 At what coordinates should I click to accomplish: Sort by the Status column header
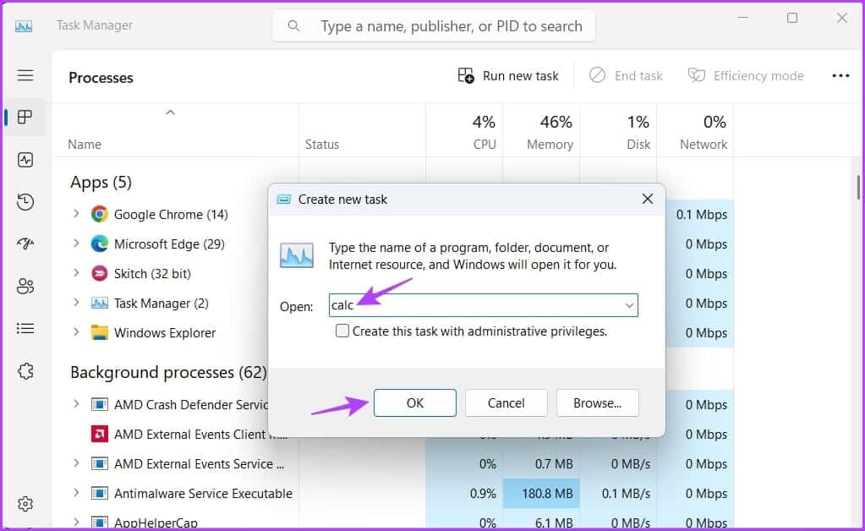(x=322, y=145)
